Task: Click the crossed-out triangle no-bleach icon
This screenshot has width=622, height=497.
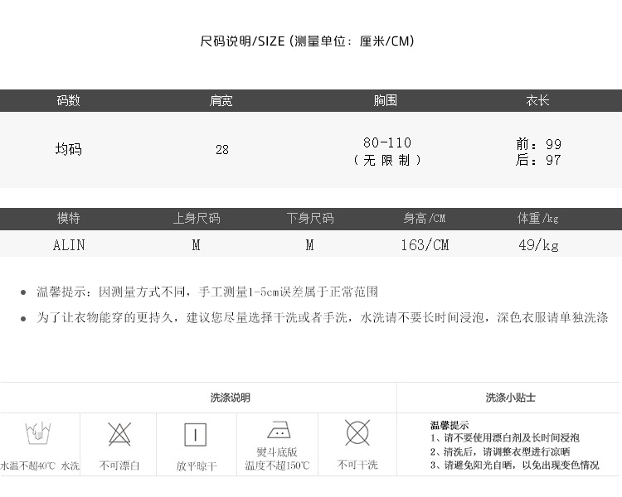Action: (x=119, y=433)
